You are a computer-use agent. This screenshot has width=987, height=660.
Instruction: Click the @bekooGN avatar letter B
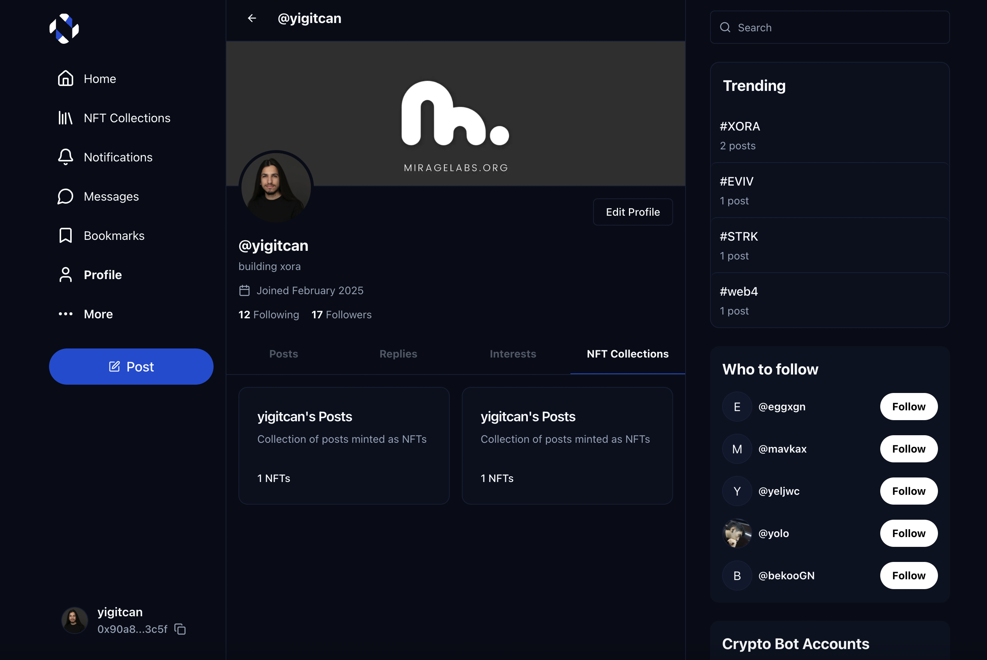click(737, 576)
